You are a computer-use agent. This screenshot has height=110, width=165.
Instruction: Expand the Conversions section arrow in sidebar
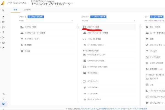[x=1, y=48]
